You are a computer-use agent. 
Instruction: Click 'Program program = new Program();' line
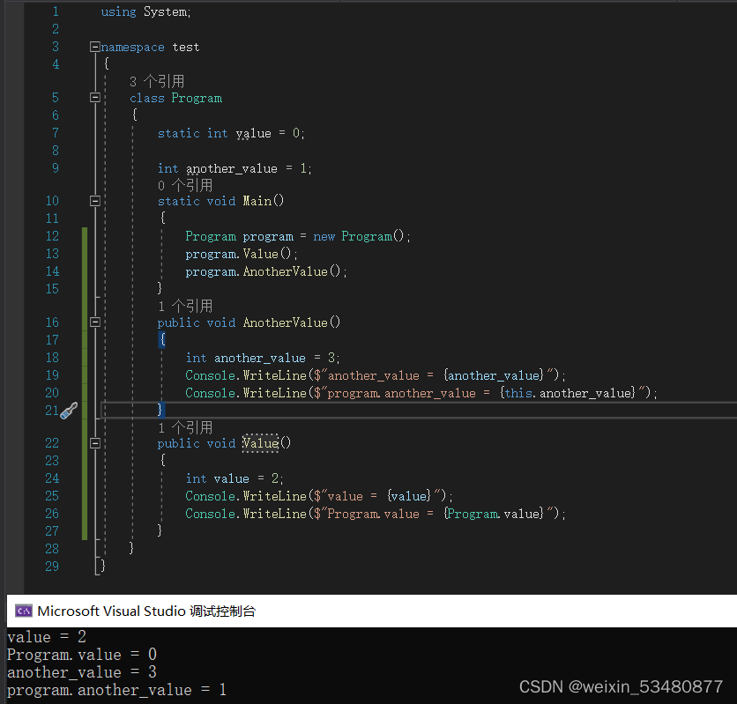click(x=298, y=236)
